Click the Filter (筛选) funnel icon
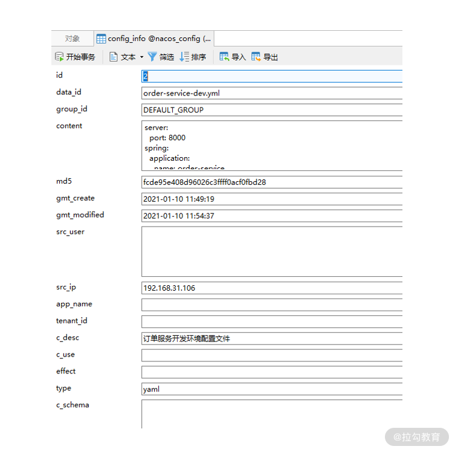Image resolution: width=455 pixels, height=452 pixels. [152, 57]
